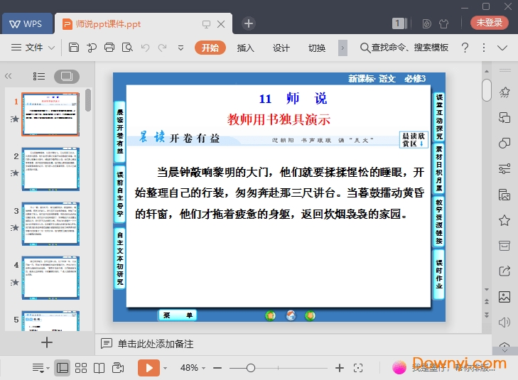Click the 未登录 login button
The image size is (518, 380).
coord(490,23)
